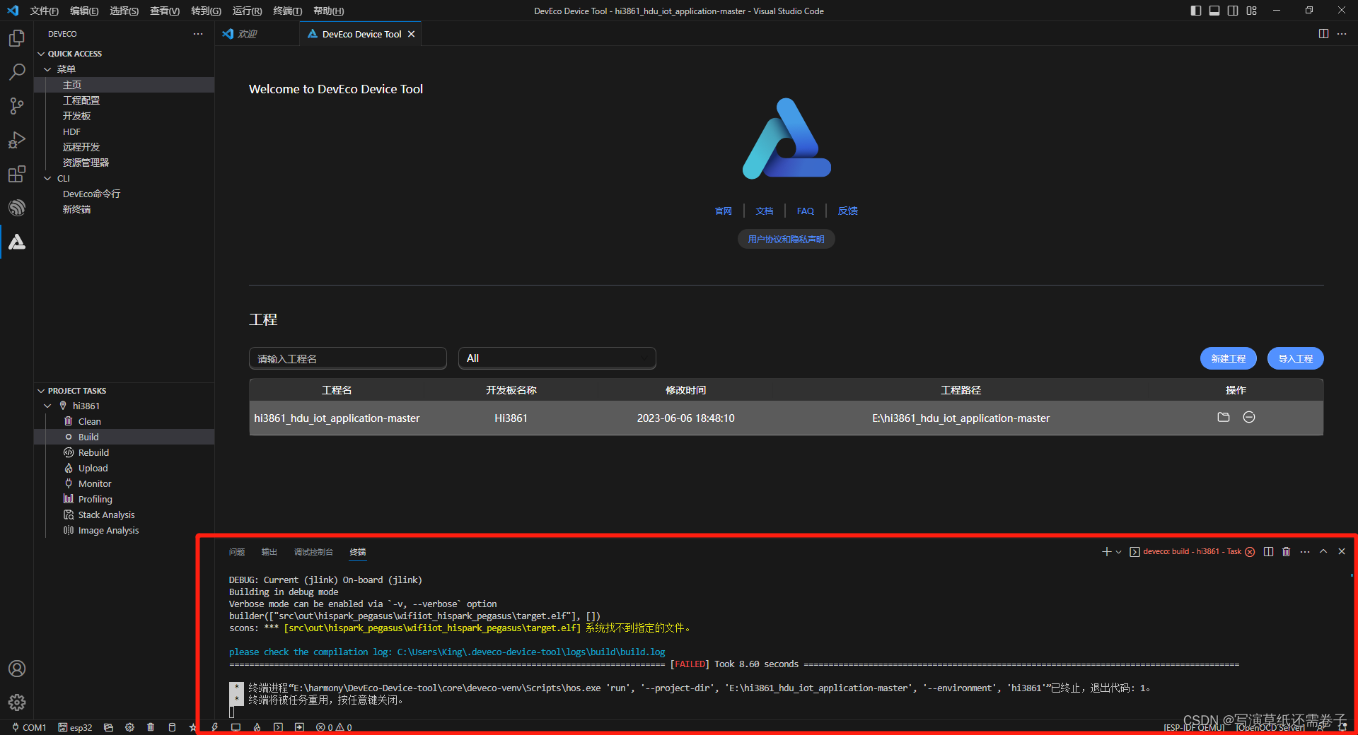This screenshot has height=735, width=1358.
Task: Open the Extensions view
Action: pyautogui.click(x=17, y=174)
